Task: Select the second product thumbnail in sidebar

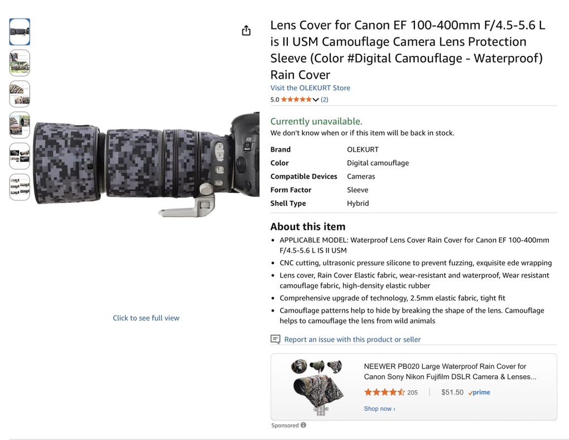Action: point(20,63)
